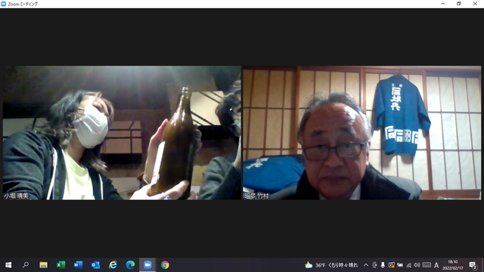Minimize the Zoom meeting window

(x=443, y=4)
